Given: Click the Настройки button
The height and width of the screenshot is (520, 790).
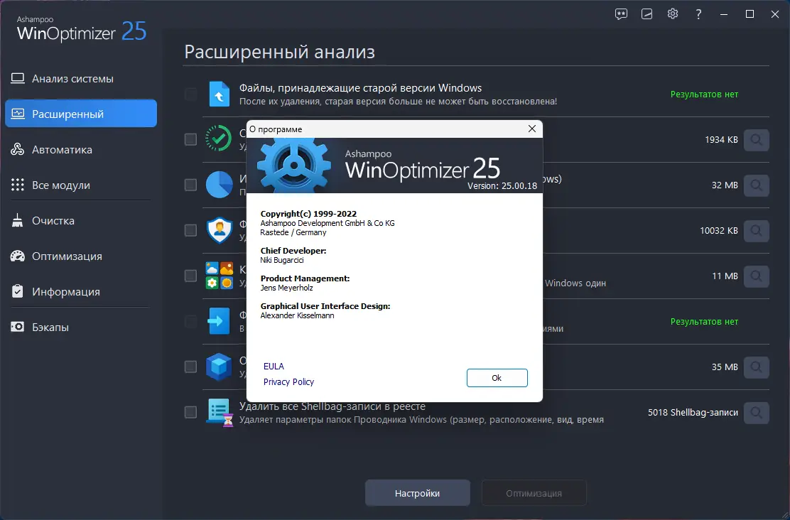Looking at the screenshot, I should 417,493.
